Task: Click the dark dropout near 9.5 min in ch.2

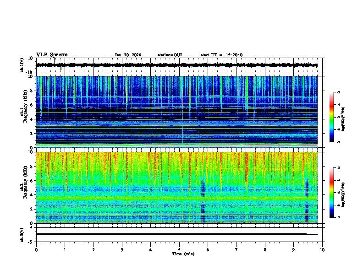Action: [307, 200]
